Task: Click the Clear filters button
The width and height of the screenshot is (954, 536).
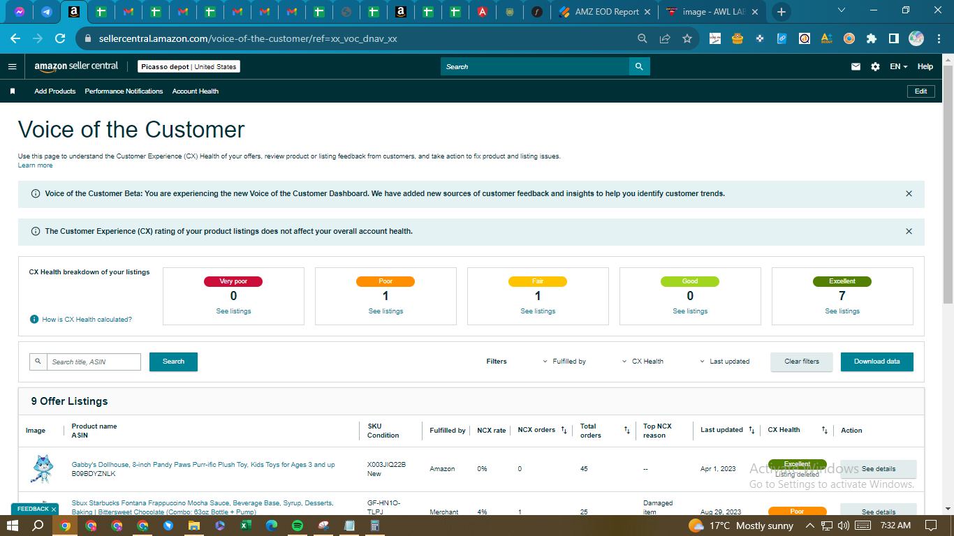Action: click(x=802, y=362)
